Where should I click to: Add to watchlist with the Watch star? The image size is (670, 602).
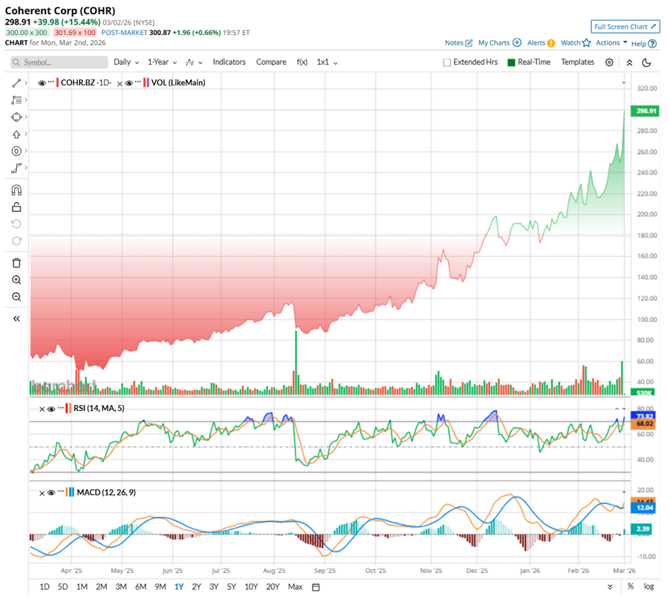pos(586,43)
